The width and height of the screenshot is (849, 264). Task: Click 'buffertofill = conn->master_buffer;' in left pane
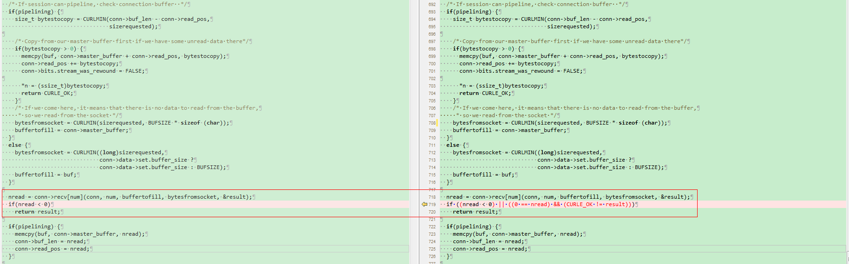[x=72, y=130]
